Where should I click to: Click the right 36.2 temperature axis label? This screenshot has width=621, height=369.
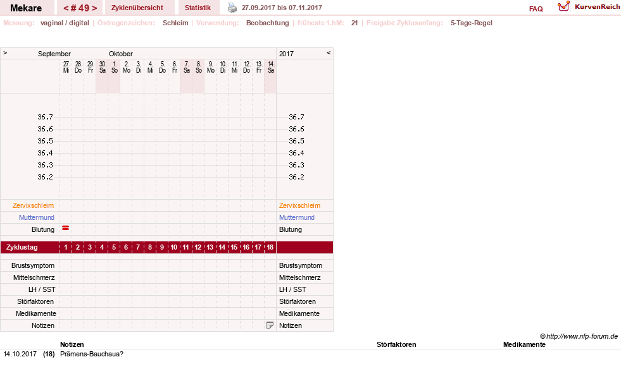[x=297, y=177]
